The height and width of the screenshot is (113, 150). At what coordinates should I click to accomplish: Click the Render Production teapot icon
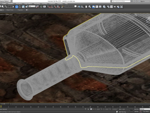tap(115, 7)
